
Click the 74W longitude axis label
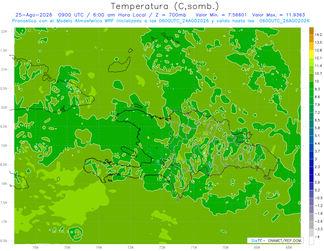coord(99,247)
